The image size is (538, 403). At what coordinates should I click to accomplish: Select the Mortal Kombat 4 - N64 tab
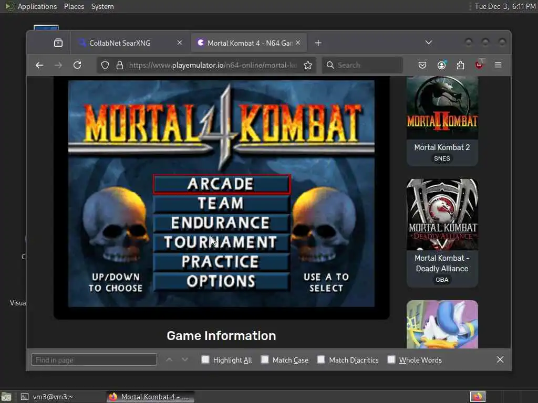(x=249, y=43)
